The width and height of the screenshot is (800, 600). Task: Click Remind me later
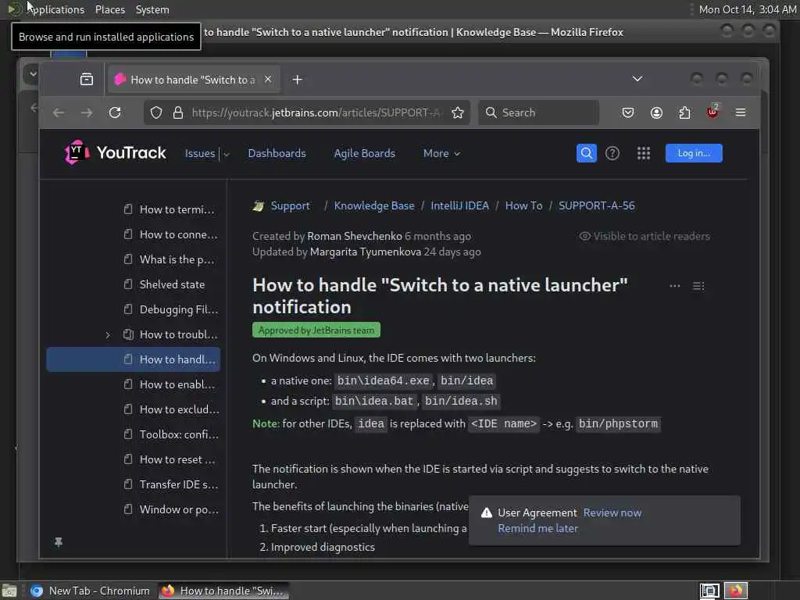(x=537, y=529)
